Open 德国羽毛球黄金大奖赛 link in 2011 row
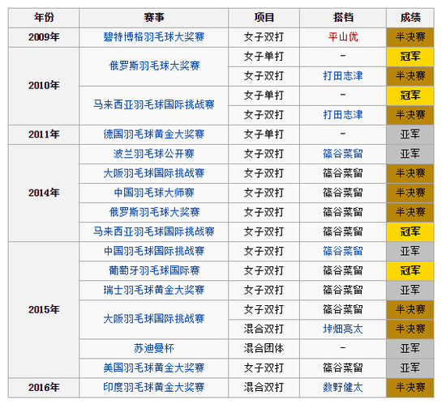This screenshot has height=408, width=446. [x=153, y=134]
